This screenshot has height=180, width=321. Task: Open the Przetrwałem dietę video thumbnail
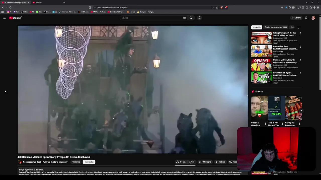[262, 51]
